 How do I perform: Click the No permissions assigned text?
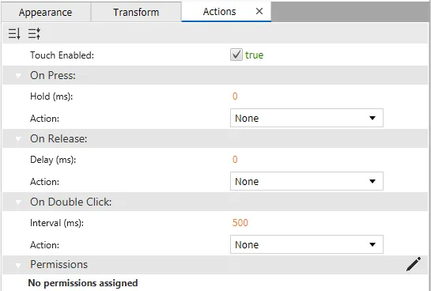click(83, 283)
